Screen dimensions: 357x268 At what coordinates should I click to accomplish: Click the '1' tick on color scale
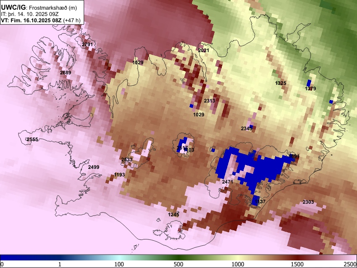[x=60, y=264]
